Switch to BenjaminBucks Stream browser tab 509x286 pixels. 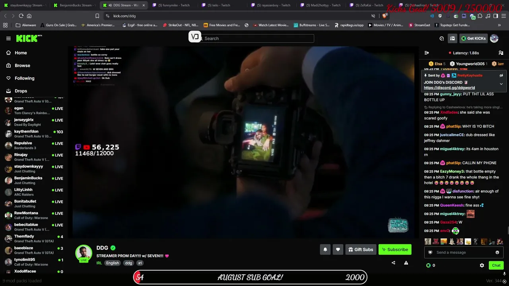74,5
